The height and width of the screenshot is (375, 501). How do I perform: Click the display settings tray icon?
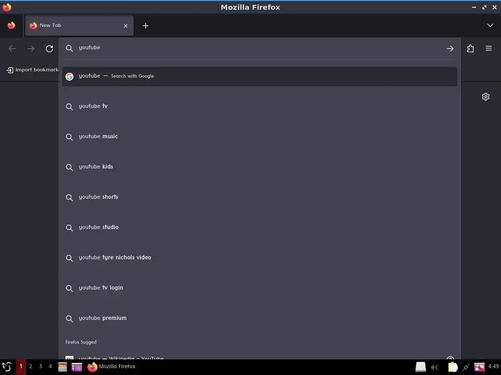click(x=479, y=367)
